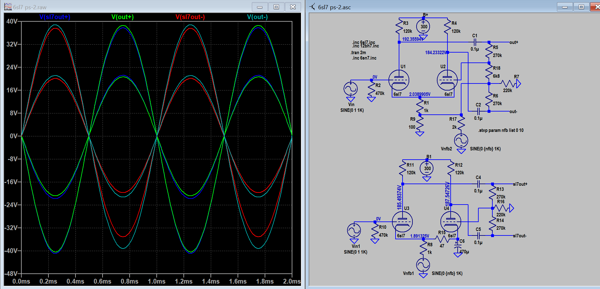Select resistor R4 120k
Image resolution: width=600 pixels, height=289 pixels.
[x=447, y=27]
